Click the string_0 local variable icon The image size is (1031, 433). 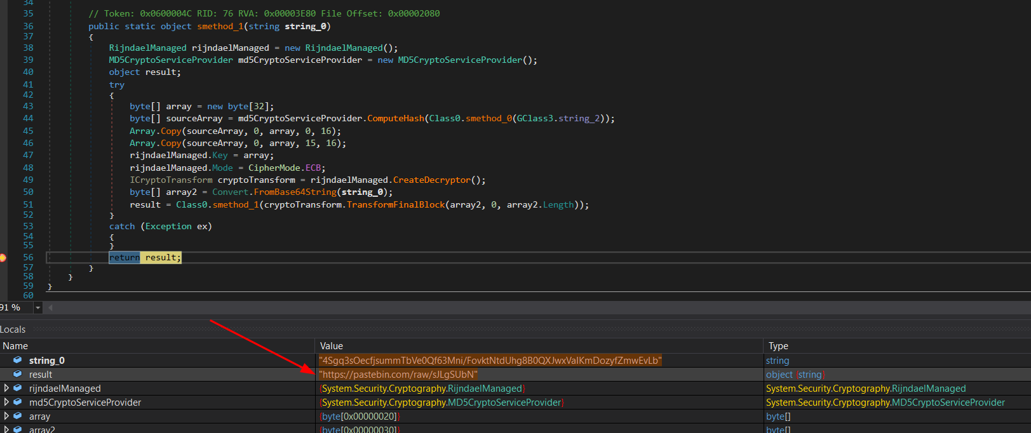18,360
